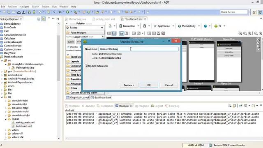Viewport: 263px width, 148px height.
Task: Cancel the Rename Resource dialog
Action: (169, 85)
